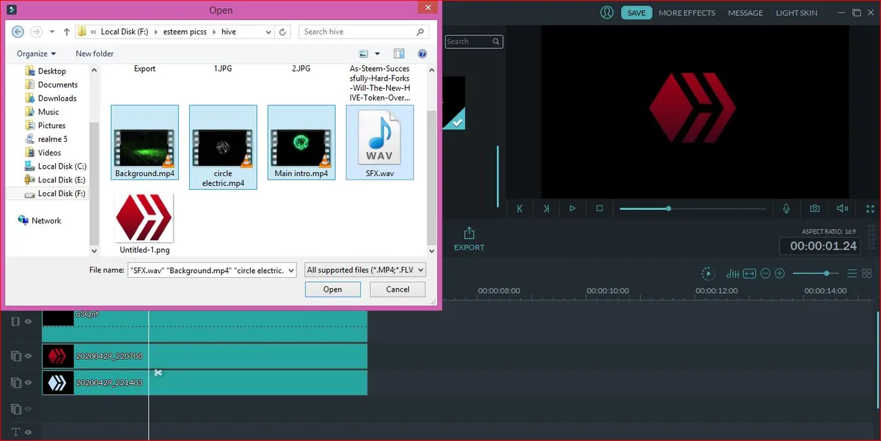
Task: Enter full screen preview mode
Action: (870, 208)
